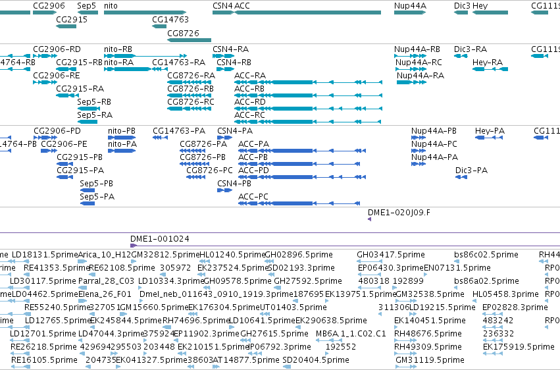Select transcript Hey-RA
560x370 pixels.
[x=490, y=69]
